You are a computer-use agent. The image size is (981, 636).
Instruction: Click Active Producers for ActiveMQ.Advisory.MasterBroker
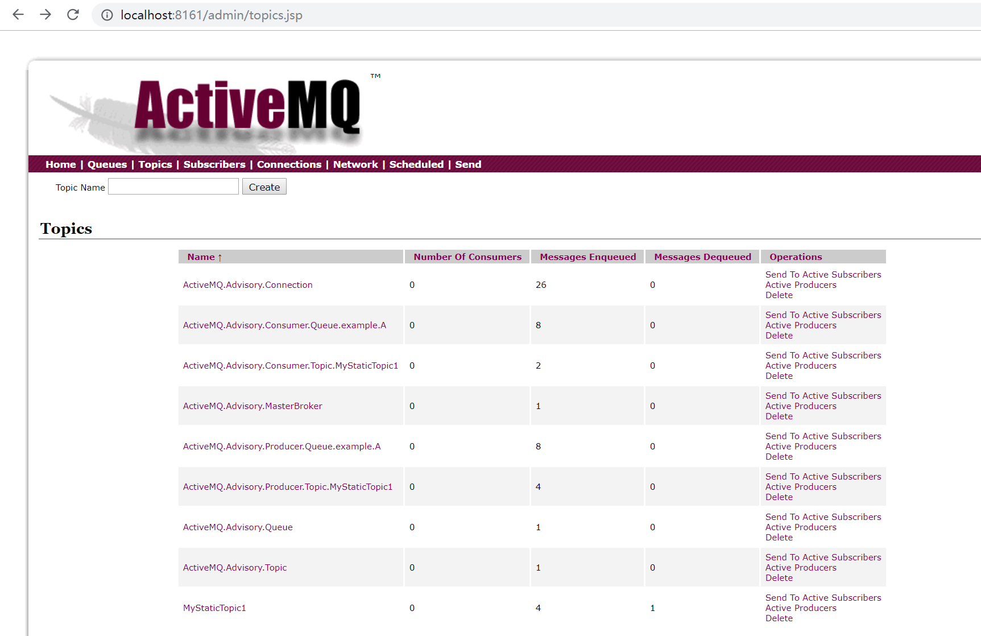[x=801, y=406]
